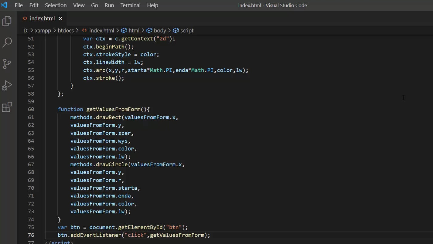The width and height of the screenshot is (433, 244).
Task: Open the Terminal menu
Action: click(x=130, y=5)
